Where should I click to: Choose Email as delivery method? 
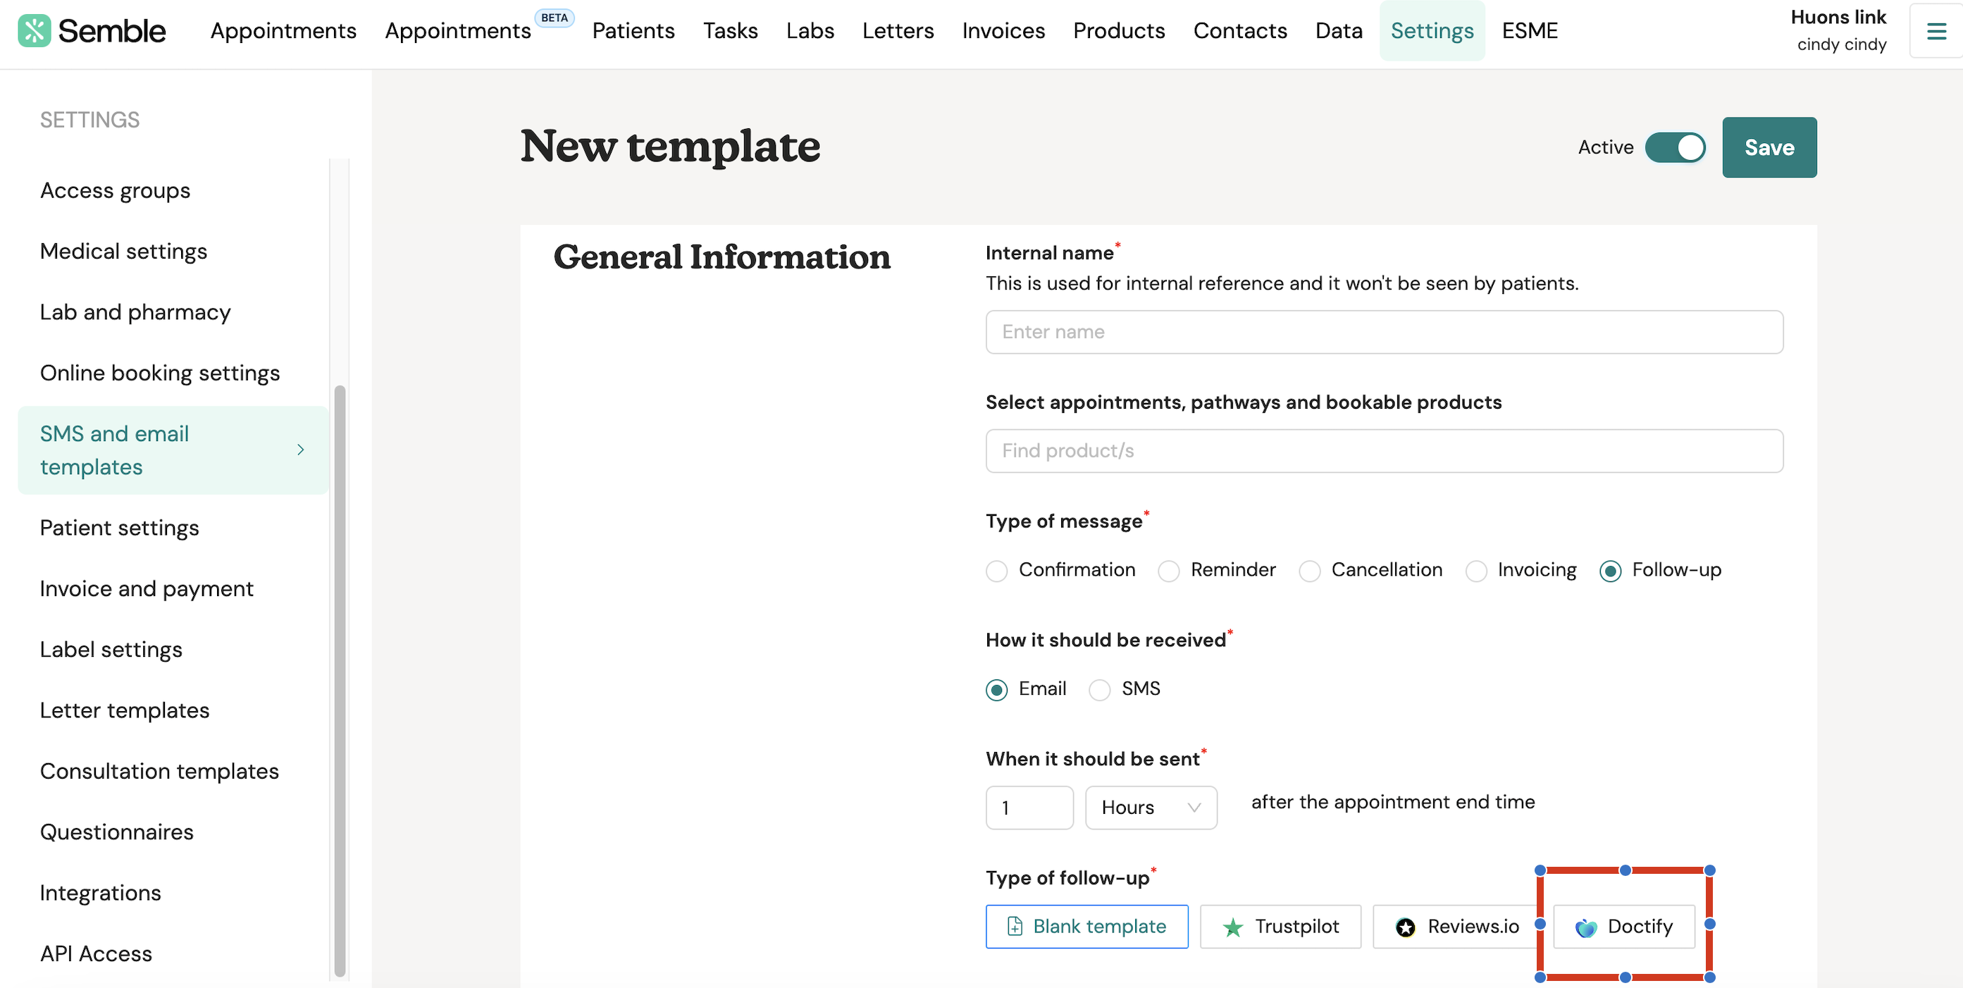click(997, 690)
